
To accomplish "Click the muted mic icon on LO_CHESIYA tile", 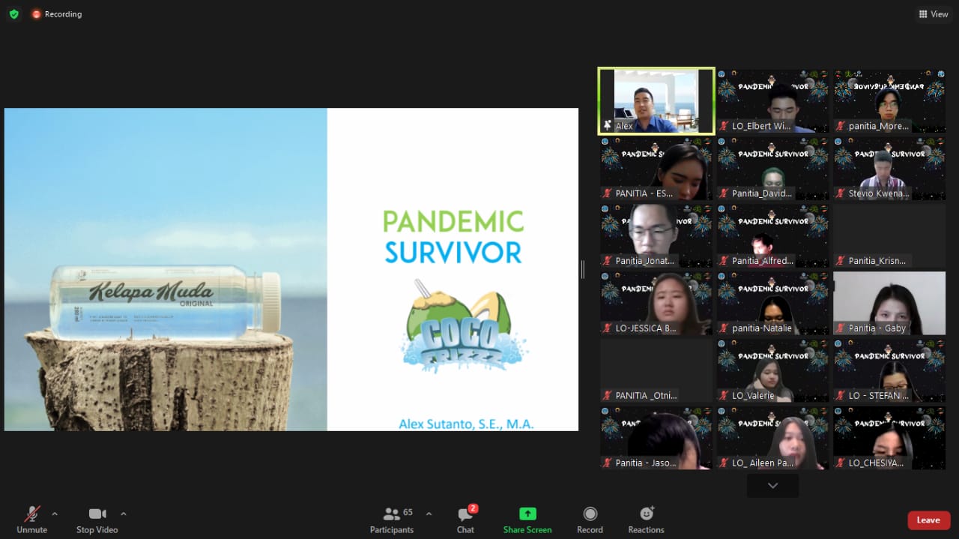I will 841,463.
